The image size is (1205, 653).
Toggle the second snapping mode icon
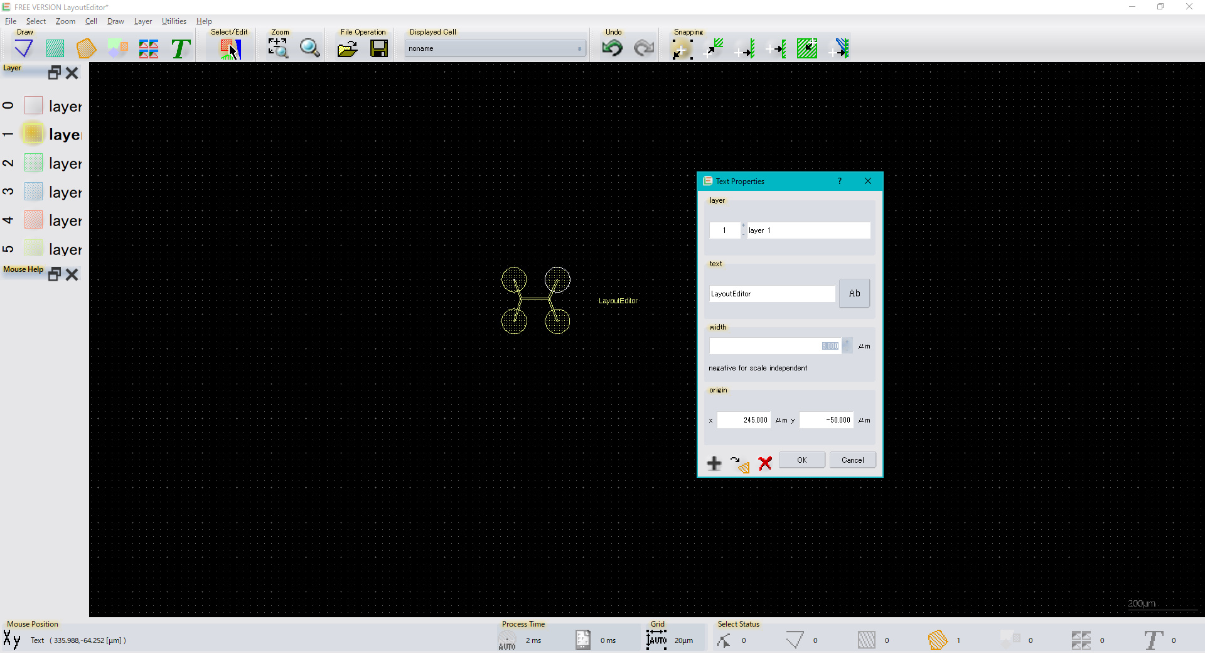pos(713,48)
